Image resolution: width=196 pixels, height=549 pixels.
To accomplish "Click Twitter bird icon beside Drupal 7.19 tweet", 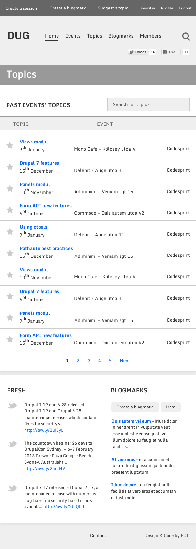I will (x=13, y=406).
